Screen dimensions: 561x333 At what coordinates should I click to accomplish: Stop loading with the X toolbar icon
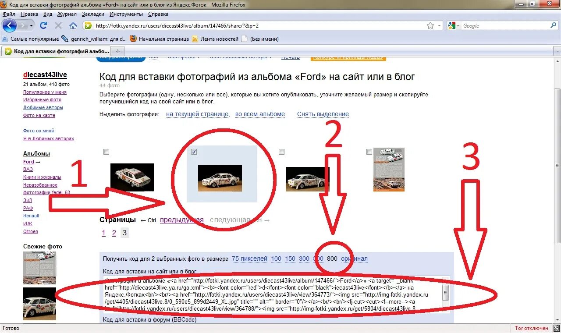[58, 25]
